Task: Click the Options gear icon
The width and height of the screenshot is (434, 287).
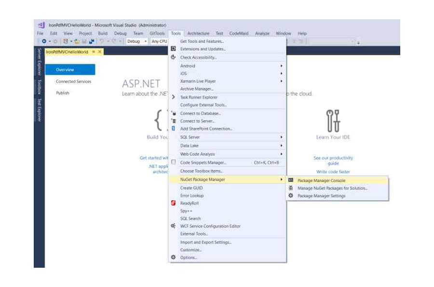Action: click(173, 257)
